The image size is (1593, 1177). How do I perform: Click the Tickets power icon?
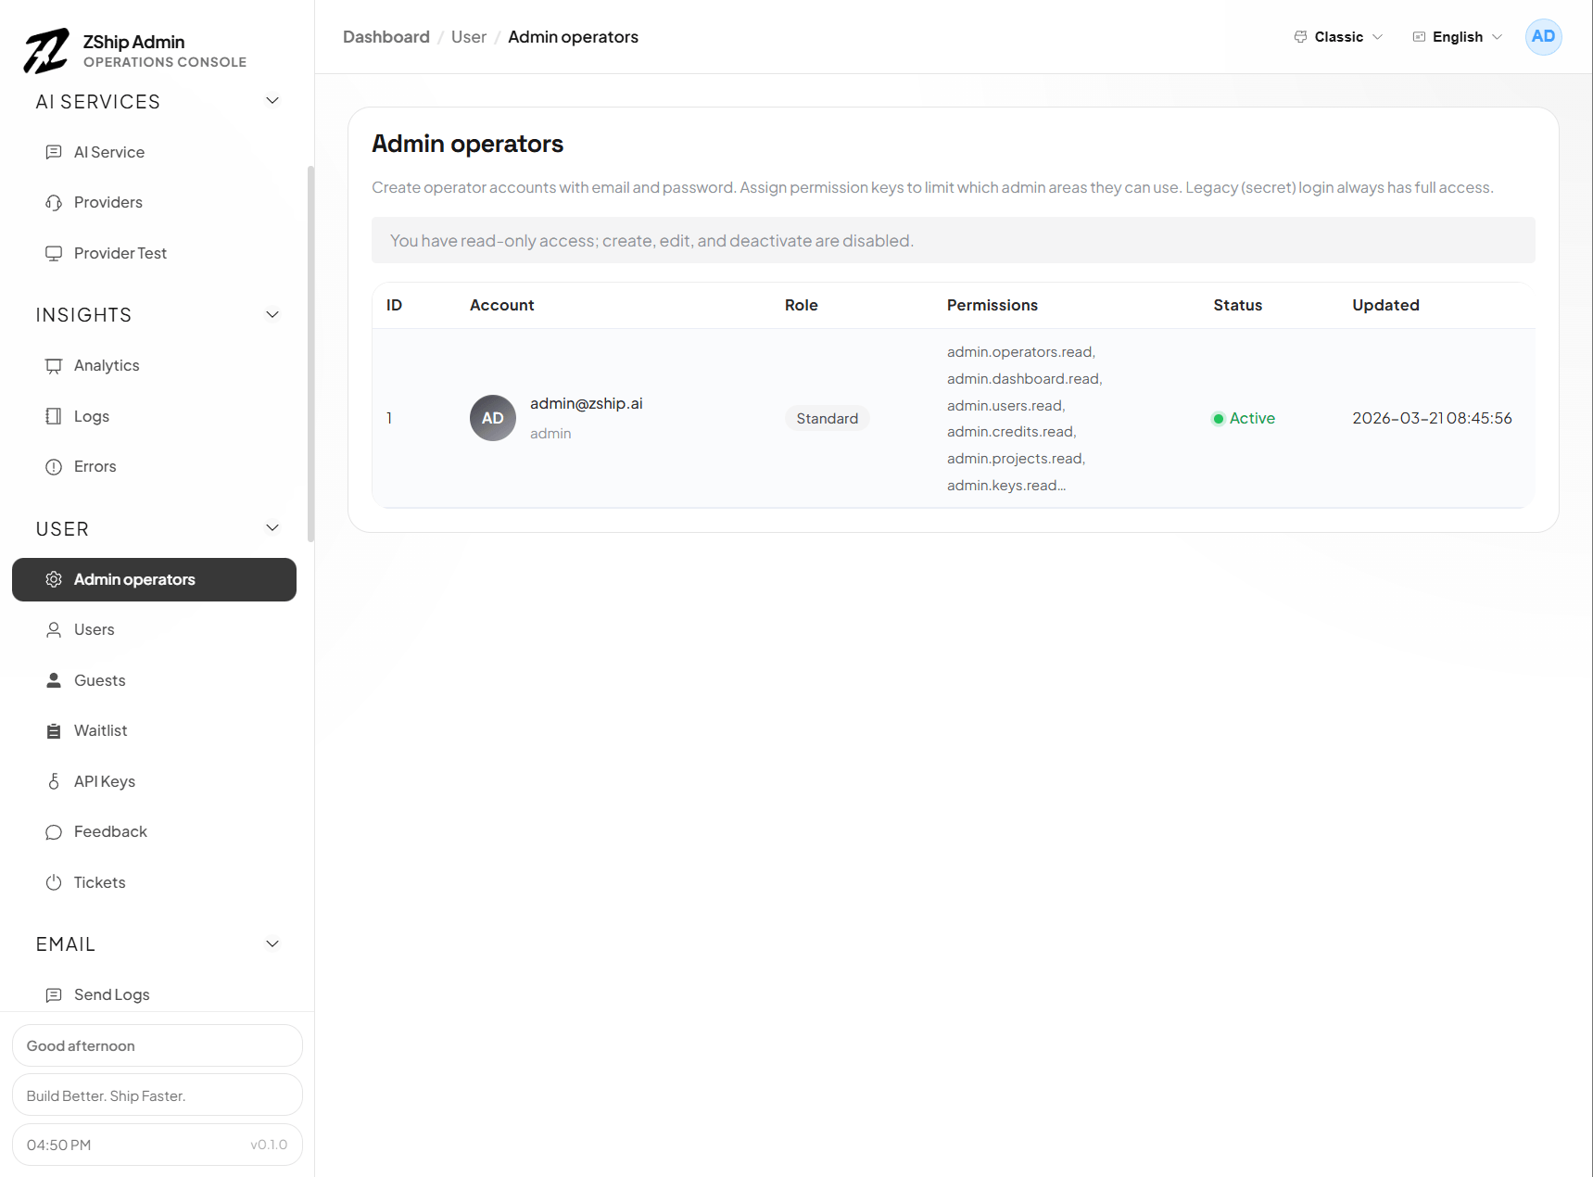[x=54, y=883]
